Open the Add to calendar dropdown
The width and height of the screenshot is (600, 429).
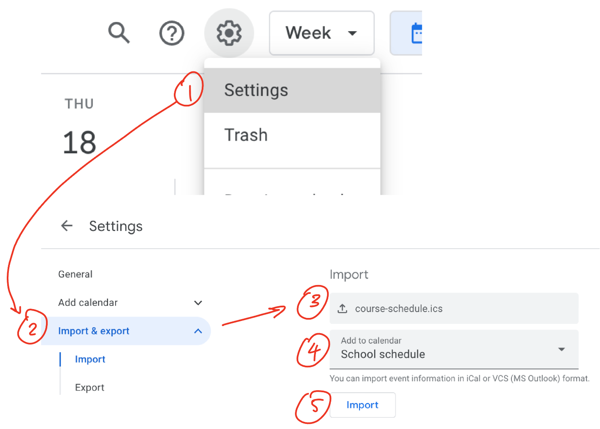(561, 349)
